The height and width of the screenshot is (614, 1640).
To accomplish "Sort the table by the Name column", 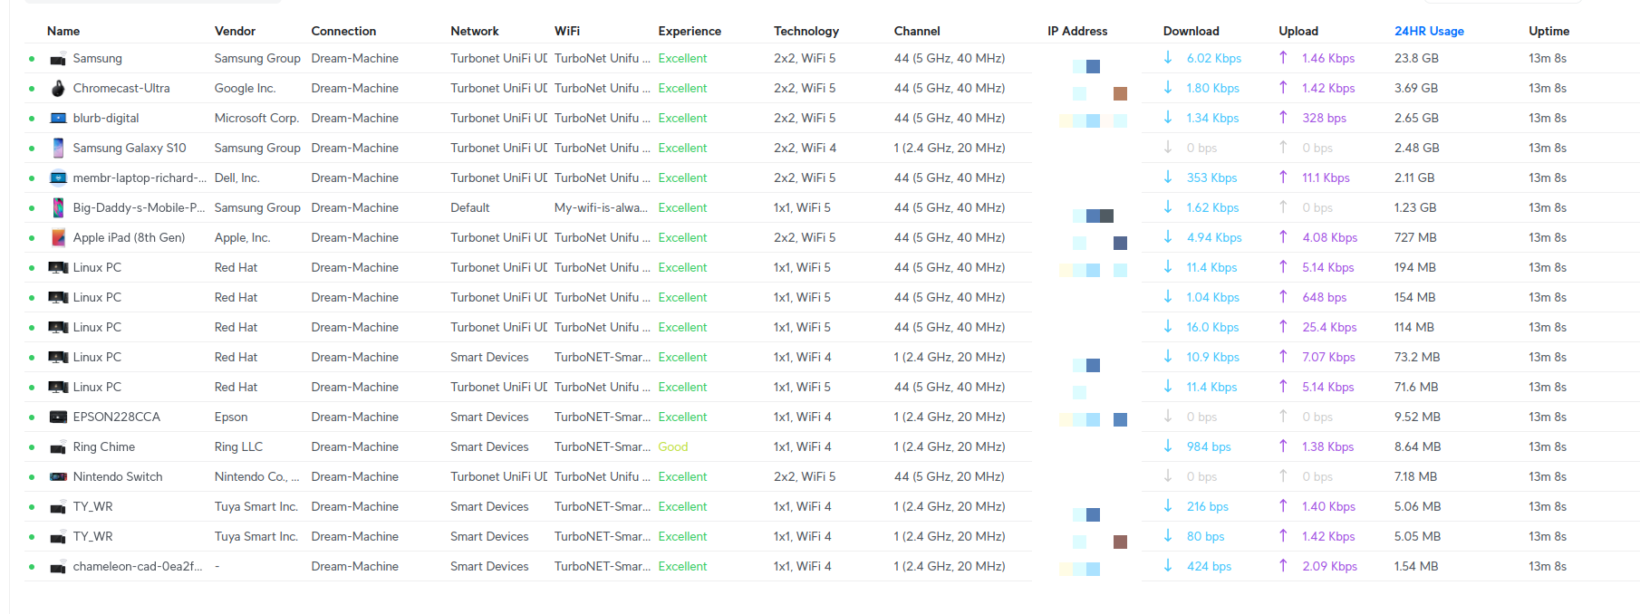I will coord(63,31).
